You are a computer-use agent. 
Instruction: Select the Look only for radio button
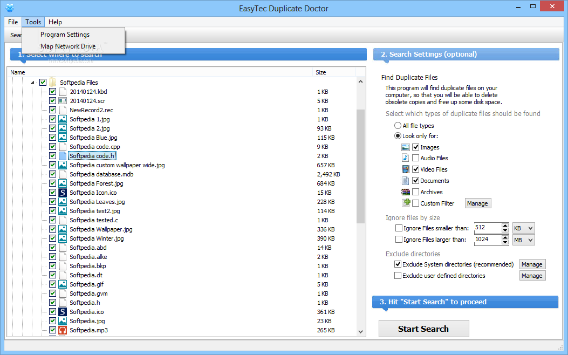click(398, 136)
